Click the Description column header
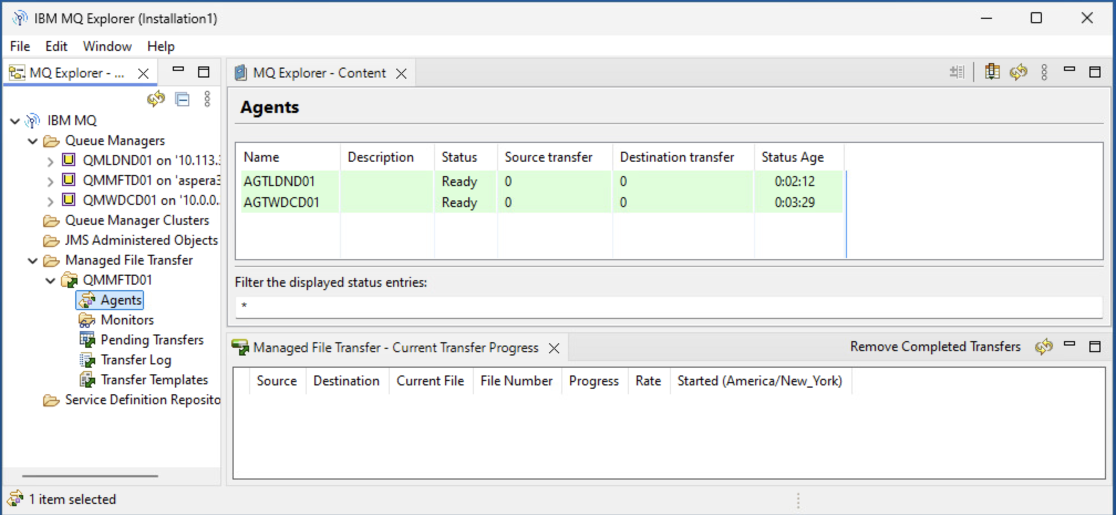Screen dimensions: 1116x515 tap(387, 157)
